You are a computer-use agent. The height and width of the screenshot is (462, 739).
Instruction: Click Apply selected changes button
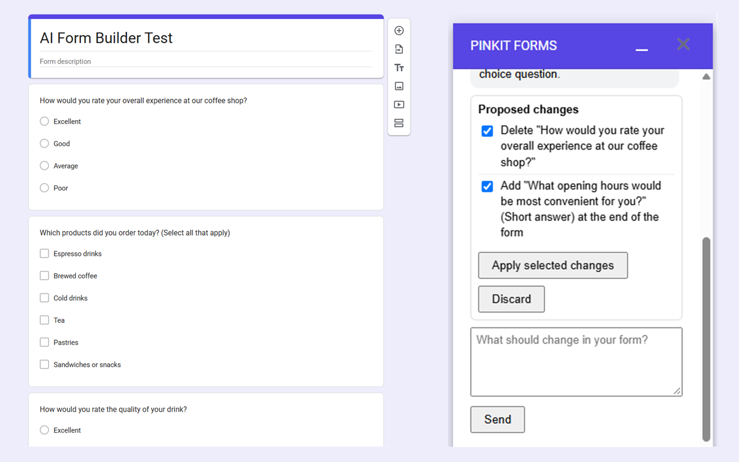[553, 266]
